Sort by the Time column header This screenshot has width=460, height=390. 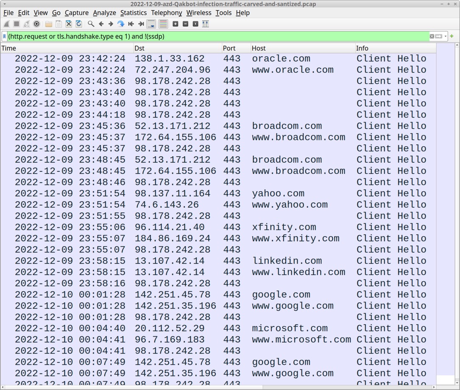pos(67,48)
